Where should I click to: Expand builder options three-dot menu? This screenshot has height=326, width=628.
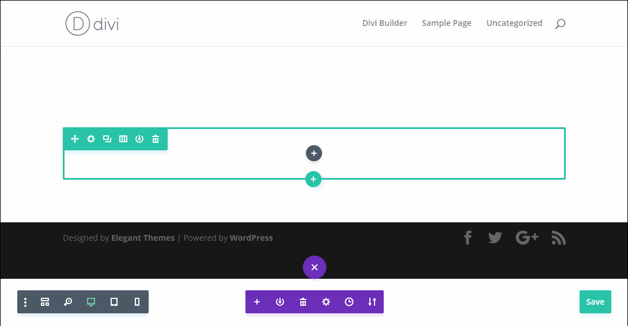25,302
